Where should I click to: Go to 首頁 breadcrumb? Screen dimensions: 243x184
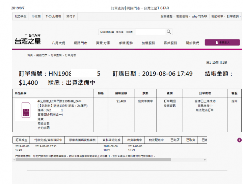pyautogui.click(x=30, y=55)
